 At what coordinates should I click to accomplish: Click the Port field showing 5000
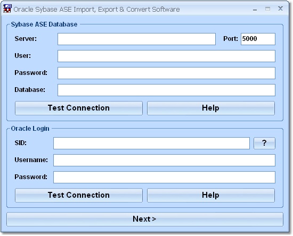pyautogui.click(x=258, y=39)
